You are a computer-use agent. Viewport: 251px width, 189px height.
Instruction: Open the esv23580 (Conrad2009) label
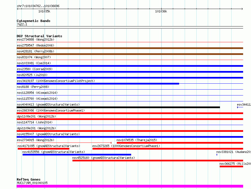click(x=35, y=69)
